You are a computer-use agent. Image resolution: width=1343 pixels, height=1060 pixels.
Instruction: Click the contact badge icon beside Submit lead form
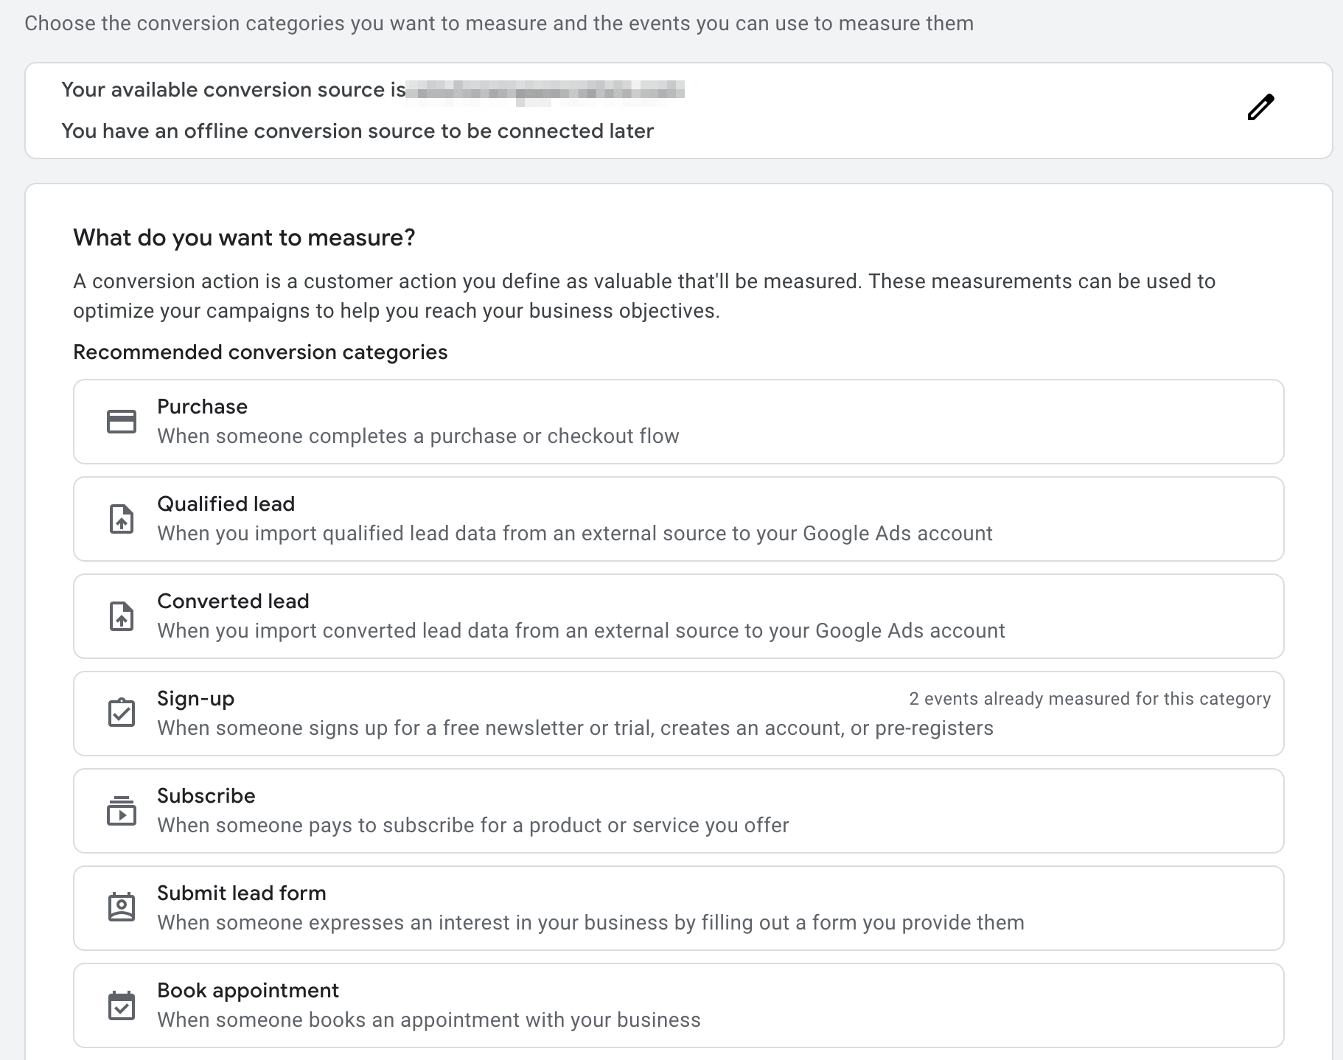click(x=122, y=907)
